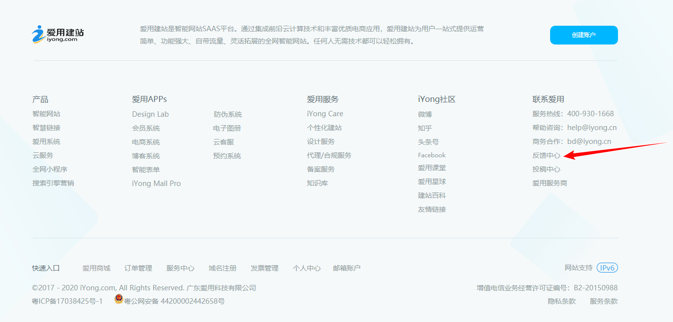Open the 爱用服务商 link
Screen dimensions: 673x322
550,183
